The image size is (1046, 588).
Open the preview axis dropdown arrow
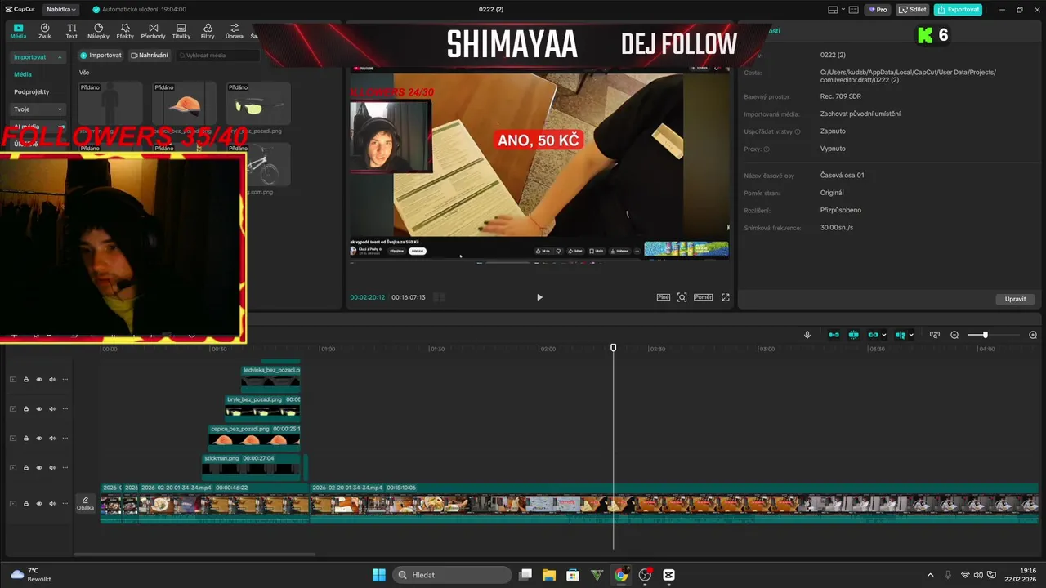(x=911, y=335)
